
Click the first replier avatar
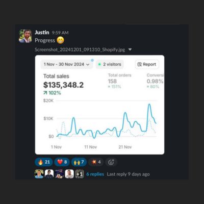coord(39,174)
